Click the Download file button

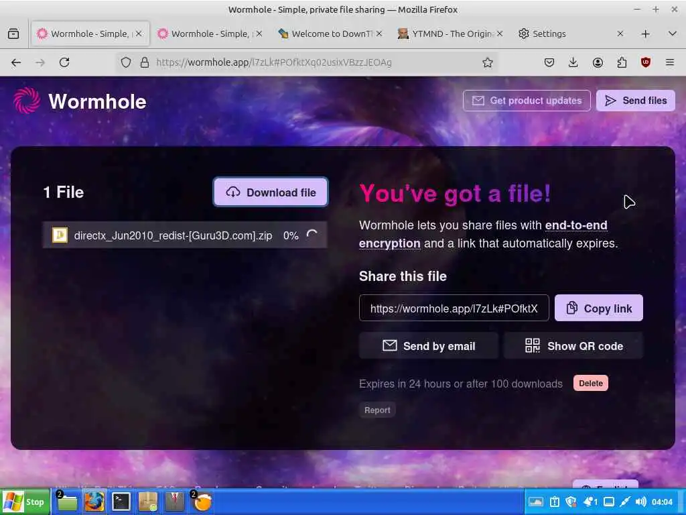click(x=271, y=192)
